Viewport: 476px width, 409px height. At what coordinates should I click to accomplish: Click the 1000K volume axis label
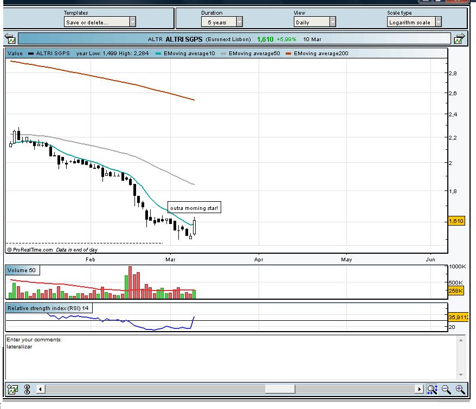[457, 266]
